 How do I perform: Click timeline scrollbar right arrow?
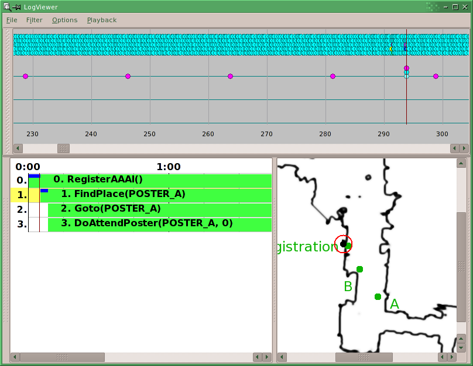click(464, 148)
